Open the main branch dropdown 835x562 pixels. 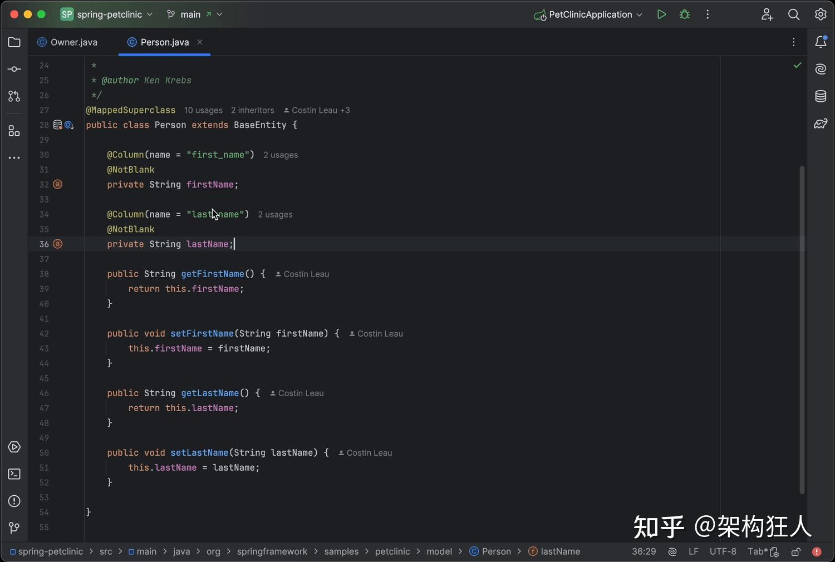tap(194, 14)
